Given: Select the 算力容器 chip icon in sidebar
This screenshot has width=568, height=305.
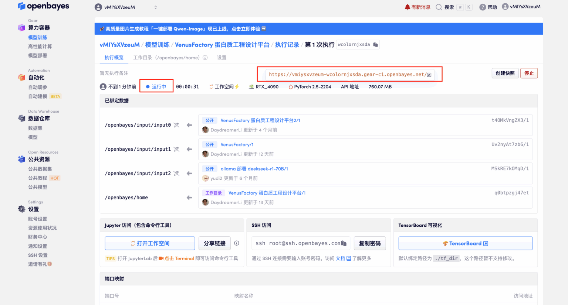Looking at the screenshot, I should click(21, 27).
